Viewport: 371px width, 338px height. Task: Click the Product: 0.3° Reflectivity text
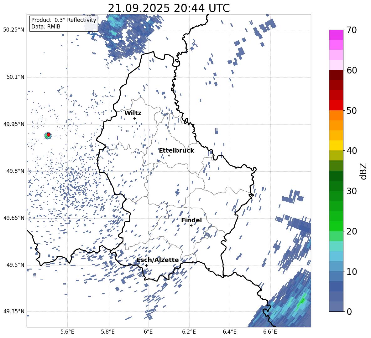(x=64, y=20)
